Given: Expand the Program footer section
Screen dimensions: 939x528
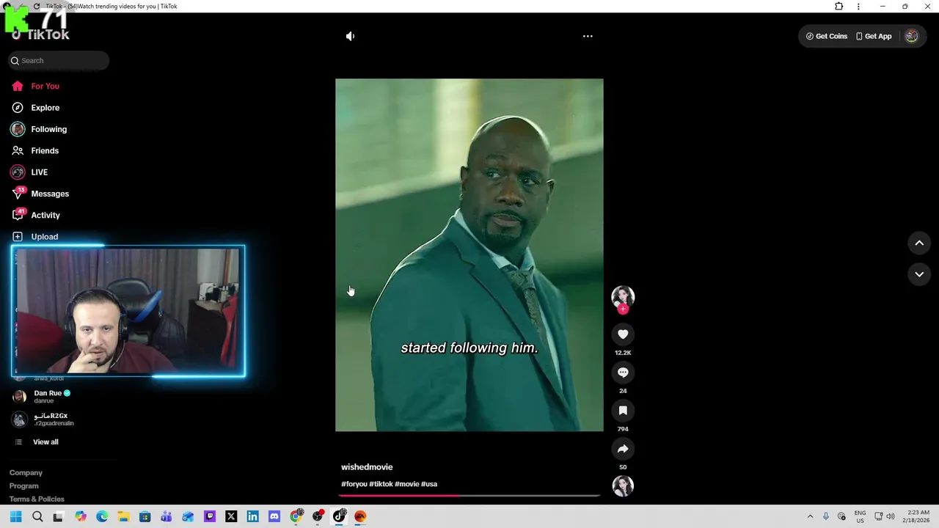Looking at the screenshot, I should point(24,486).
